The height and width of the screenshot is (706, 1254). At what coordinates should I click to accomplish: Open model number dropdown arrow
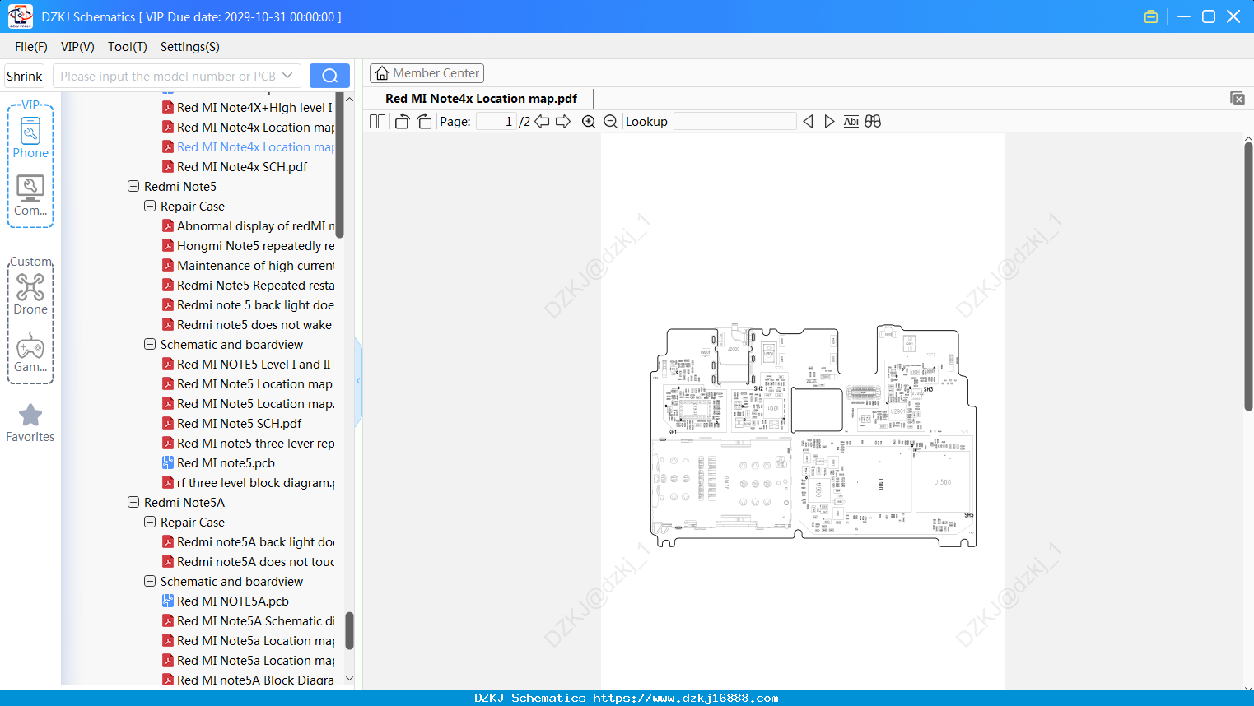click(x=287, y=76)
